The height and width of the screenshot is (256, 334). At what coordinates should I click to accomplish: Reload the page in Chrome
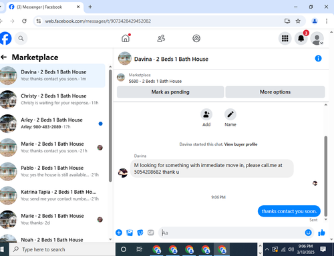24,21
